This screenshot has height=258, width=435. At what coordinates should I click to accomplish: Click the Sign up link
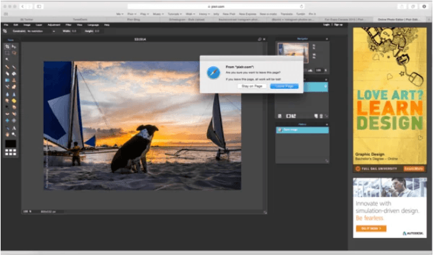(x=338, y=25)
